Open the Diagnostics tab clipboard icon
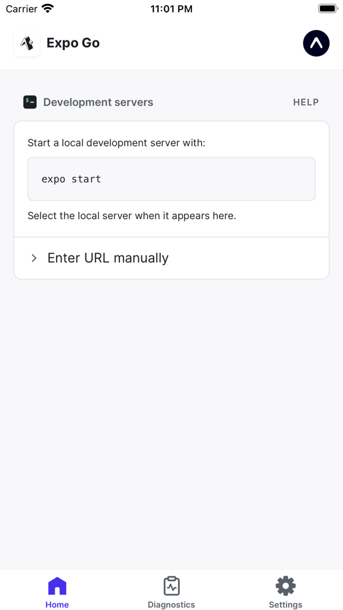343x610 pixels. tap(171, 586)
